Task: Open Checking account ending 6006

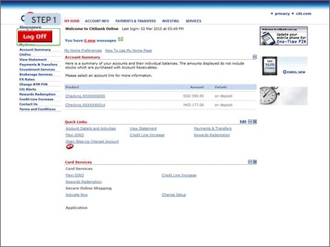Action: point(85,96)
